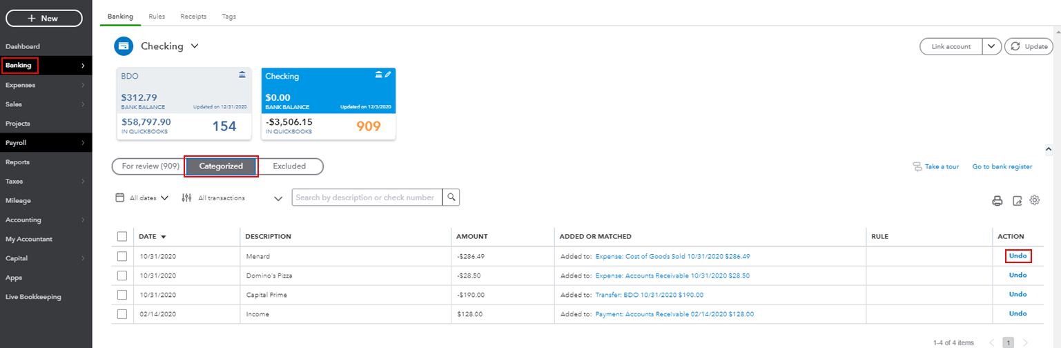Switch to the Rules tab

click(x=157, y=16)
